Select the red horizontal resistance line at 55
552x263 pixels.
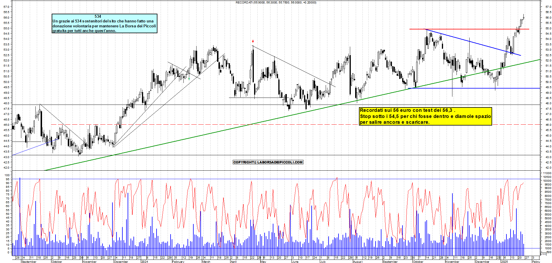click(469, 29)
